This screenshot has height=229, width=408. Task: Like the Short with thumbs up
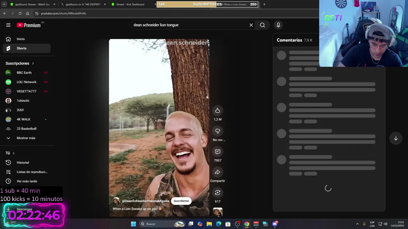point(217,111)
